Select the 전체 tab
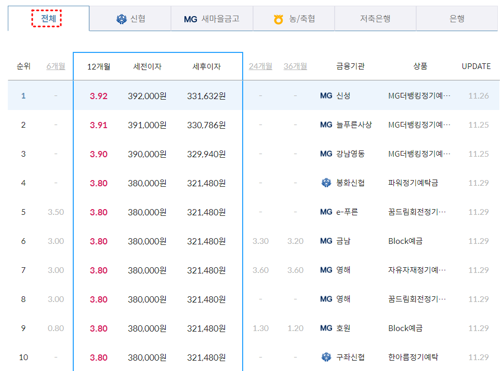Screen dimensions: 503x371 click(48, 19)
